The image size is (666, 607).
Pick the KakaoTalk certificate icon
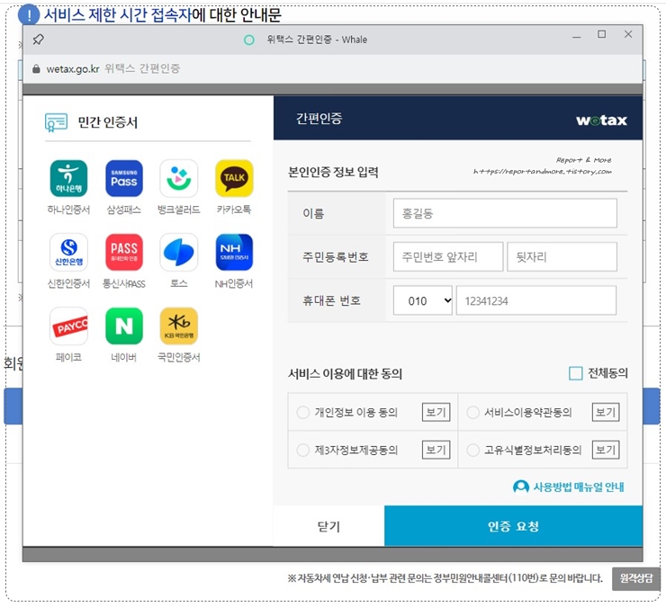[x=234, y=178]
